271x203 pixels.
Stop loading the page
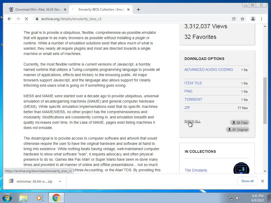point(26,19)
